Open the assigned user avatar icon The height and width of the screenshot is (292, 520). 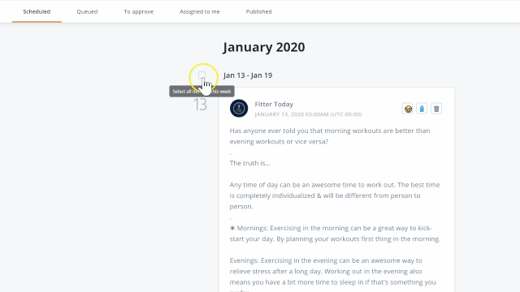408,109
